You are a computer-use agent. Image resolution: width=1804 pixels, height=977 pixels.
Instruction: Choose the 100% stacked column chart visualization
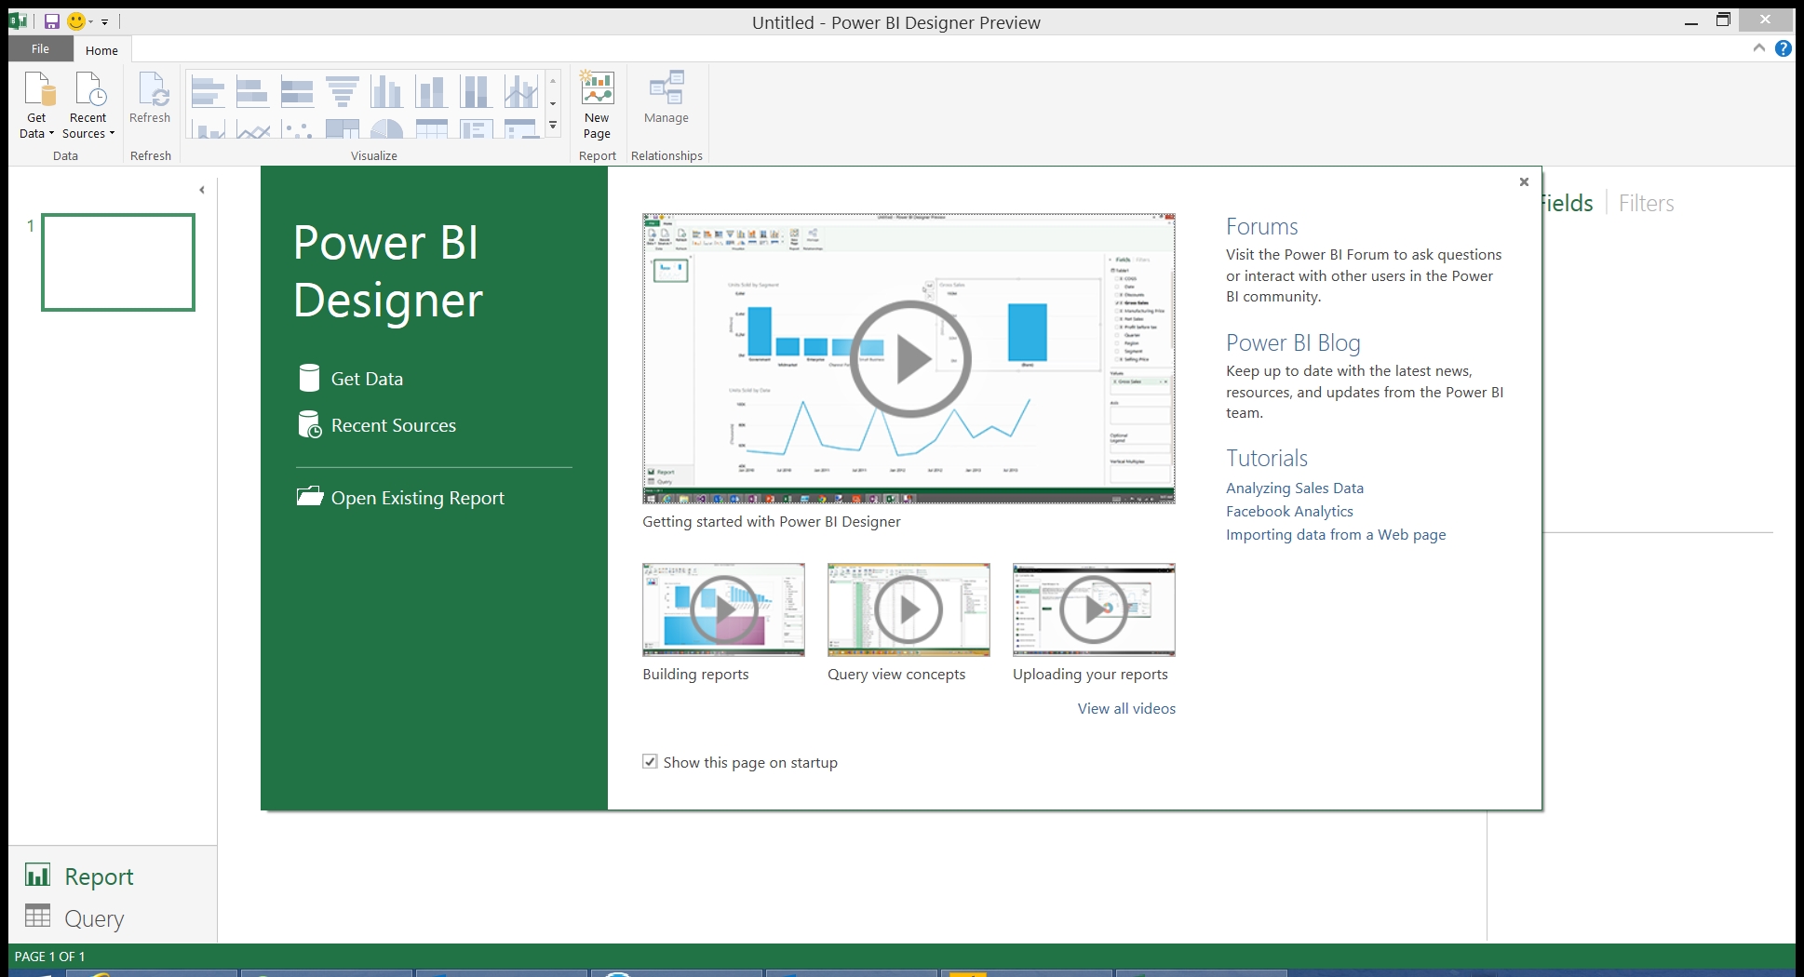coord(476,92)
